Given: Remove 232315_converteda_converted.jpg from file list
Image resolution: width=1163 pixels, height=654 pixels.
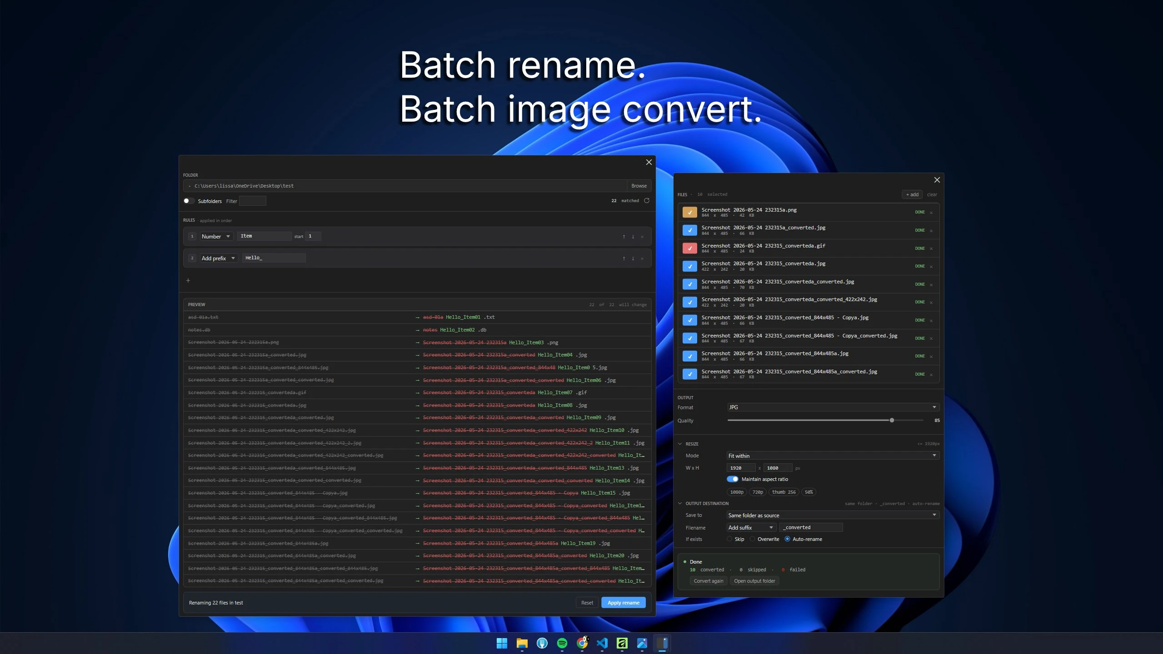Looking at the screenshot, I should coord(931,285).
